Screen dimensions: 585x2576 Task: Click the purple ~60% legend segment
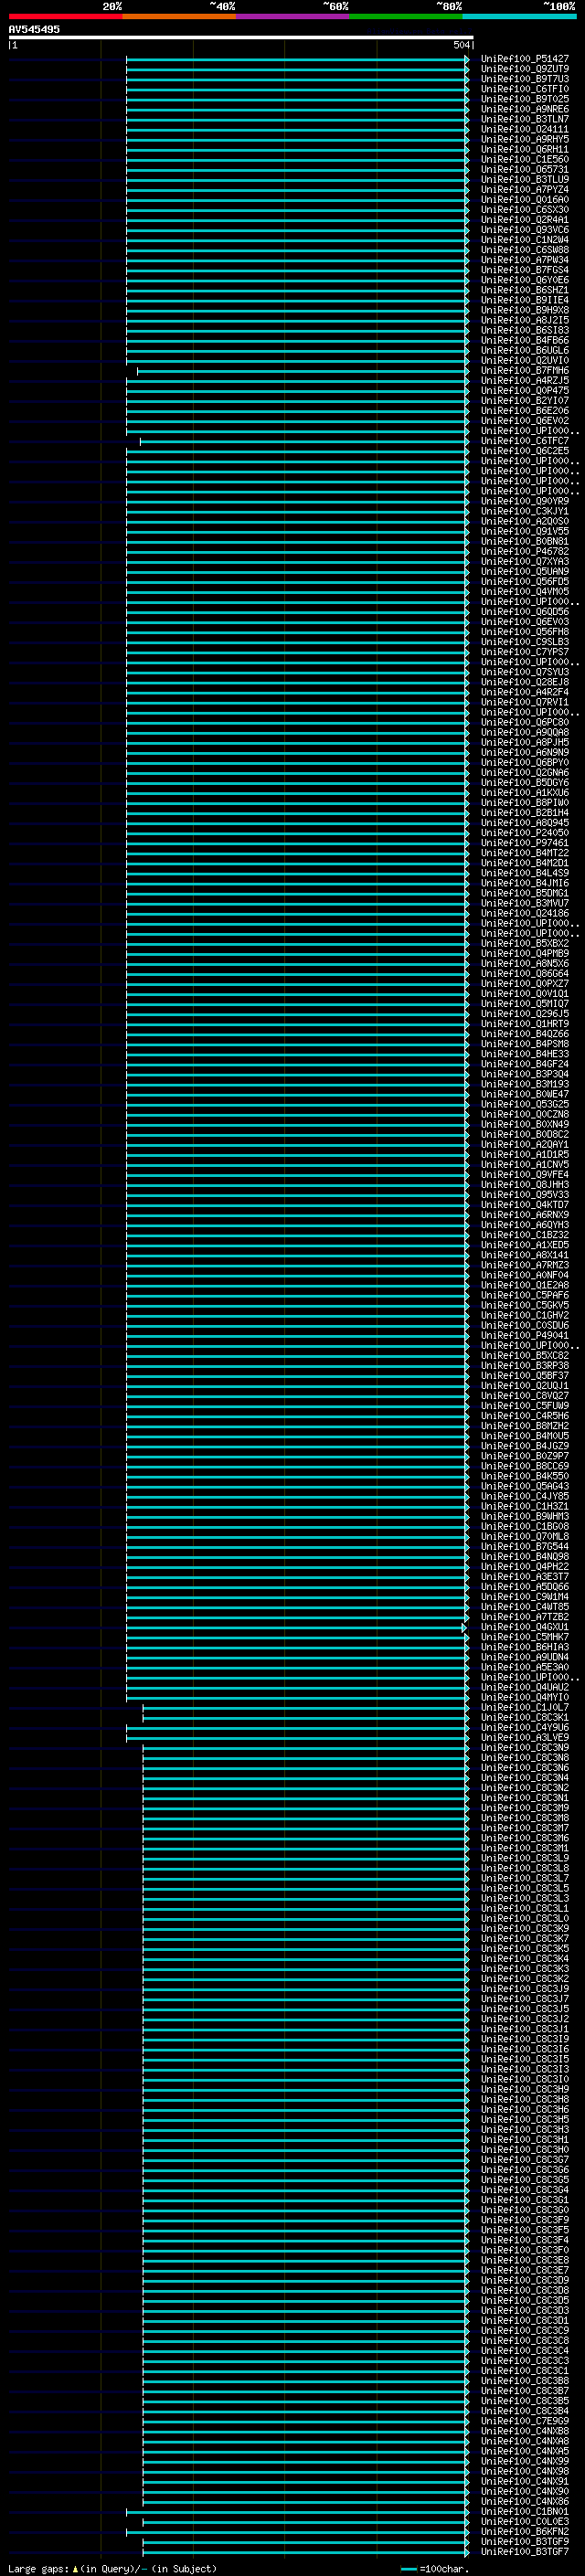(293, 16)
